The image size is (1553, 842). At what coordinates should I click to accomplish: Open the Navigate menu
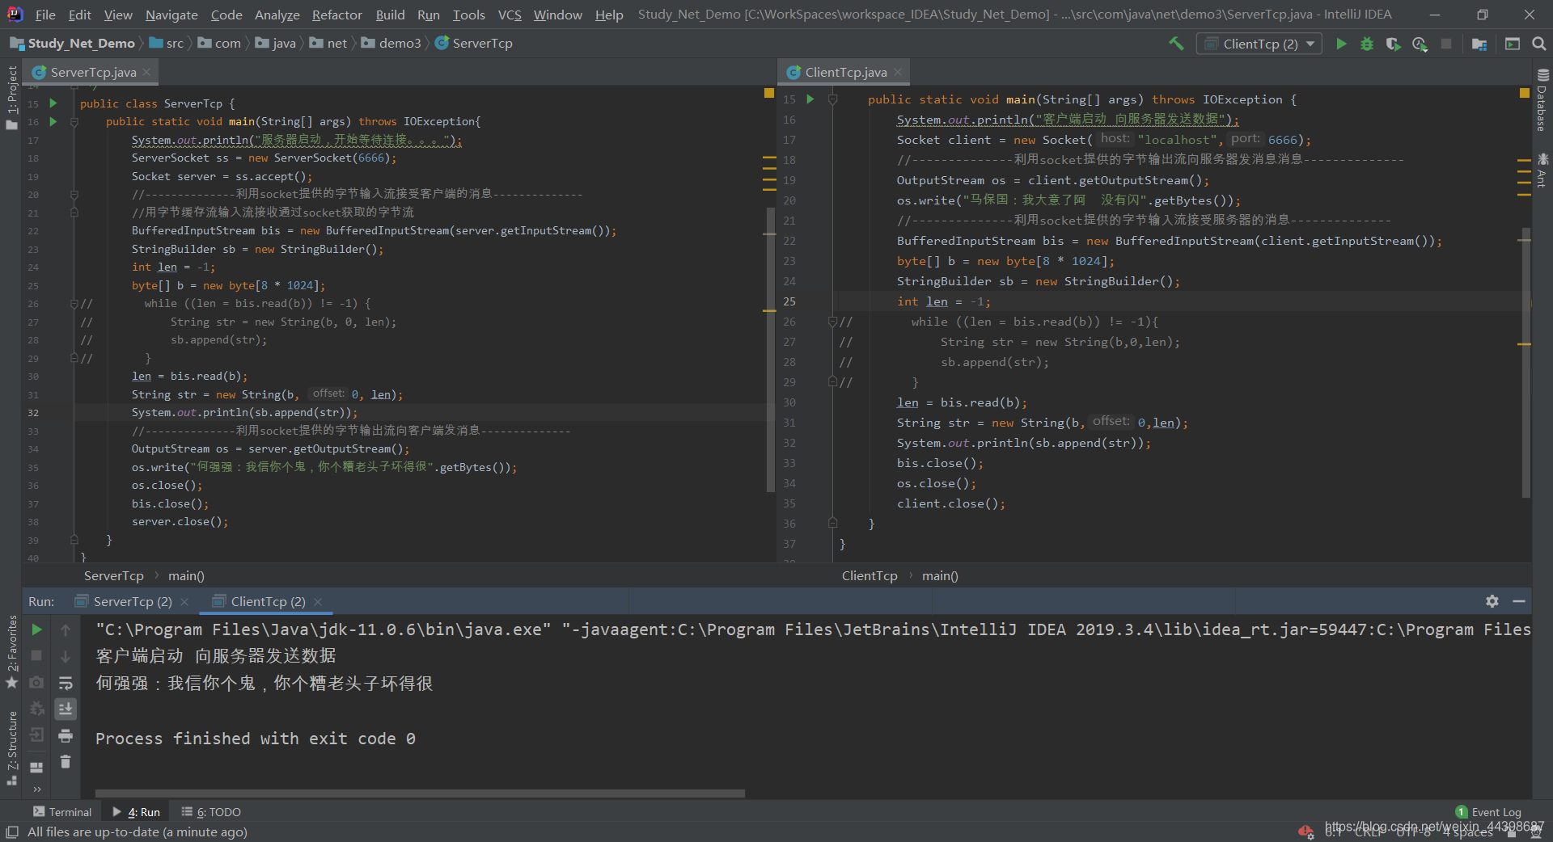(171, 15)
